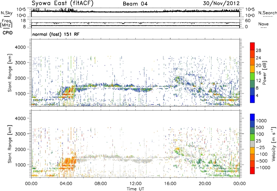Click the velocity colorbar at -1000 m/s

tap(252, 168)
